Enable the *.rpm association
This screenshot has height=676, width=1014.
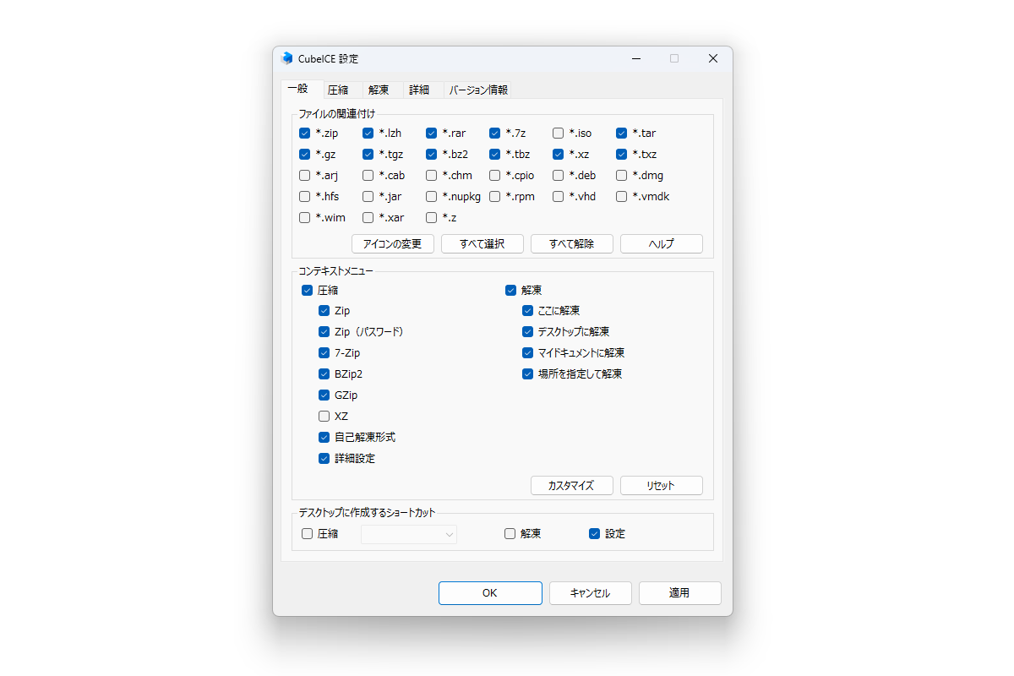(494, 196)
